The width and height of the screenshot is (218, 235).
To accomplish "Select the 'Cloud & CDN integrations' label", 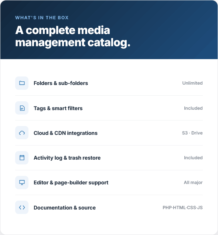I will 66,133.
